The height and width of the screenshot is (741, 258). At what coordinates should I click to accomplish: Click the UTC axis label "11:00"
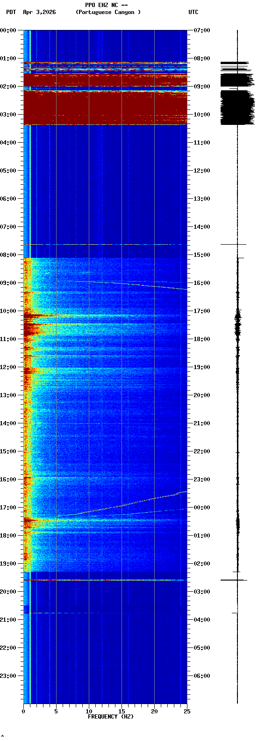(x=202, y=143)
